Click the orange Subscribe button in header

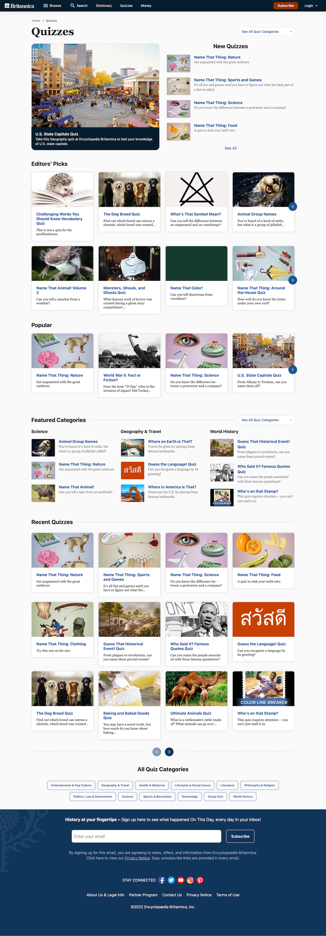pyautogui.click(x=286, y=6)
